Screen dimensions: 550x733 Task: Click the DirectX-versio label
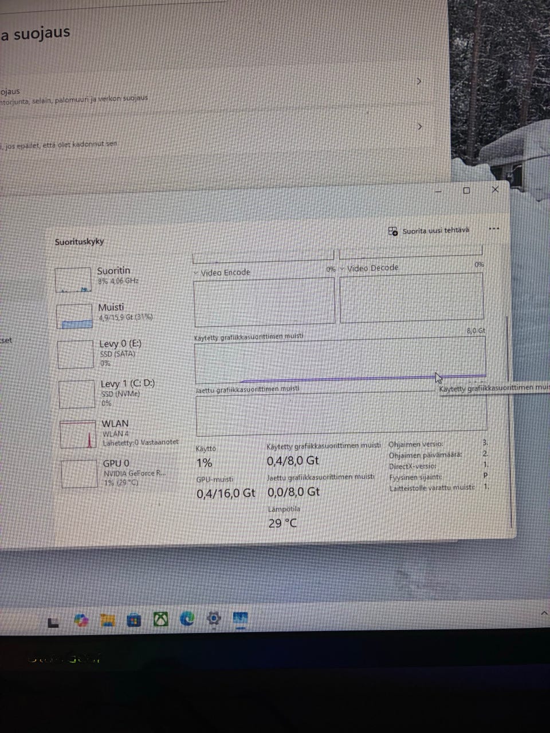pyautogui.click(x=412, y=466)
